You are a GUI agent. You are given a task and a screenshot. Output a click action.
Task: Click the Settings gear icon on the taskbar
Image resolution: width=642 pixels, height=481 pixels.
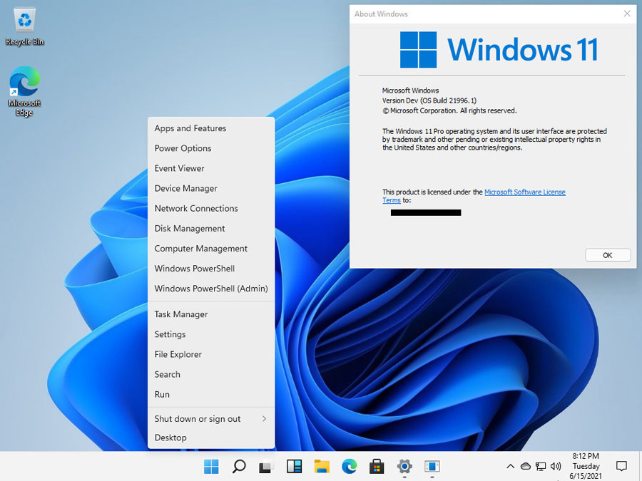404,467
